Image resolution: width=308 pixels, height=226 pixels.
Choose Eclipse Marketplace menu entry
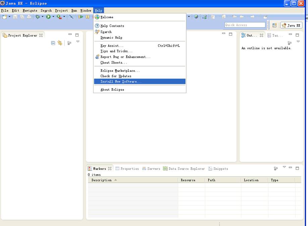coord(140,71)
